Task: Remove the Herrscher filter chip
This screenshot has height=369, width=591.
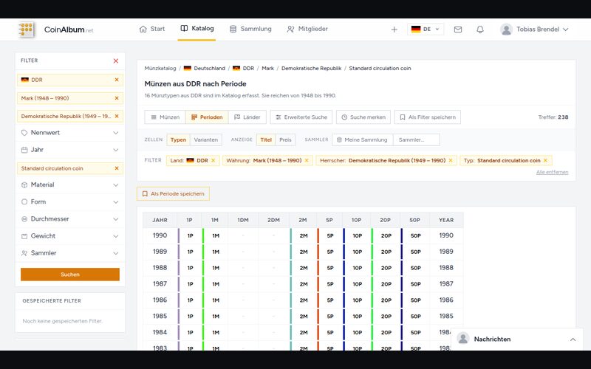Action: [451, 160]
